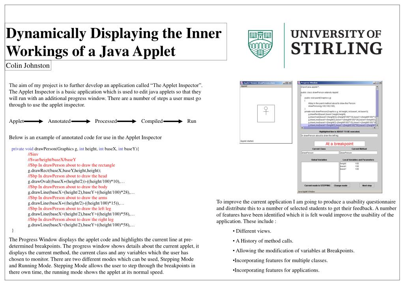Click the word 'Processed' in the flow diagram
The width and height of the screenshot is (404, 285).
pos(106,121)
